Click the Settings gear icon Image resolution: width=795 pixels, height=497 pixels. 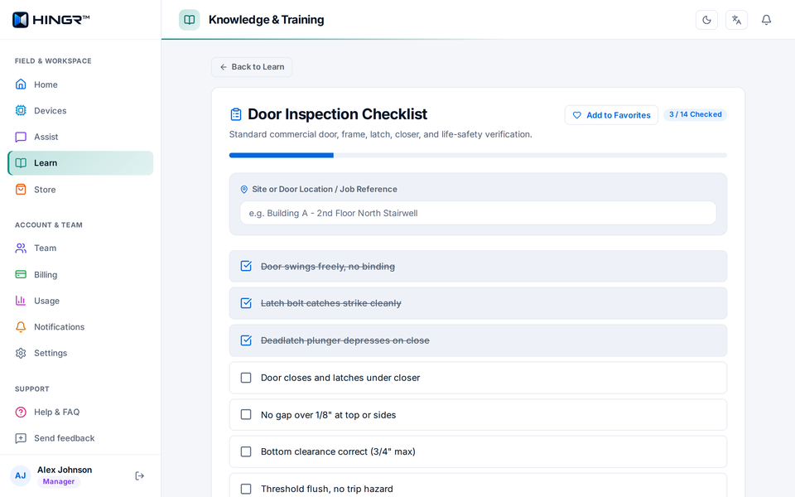click(x=21, y=353)
